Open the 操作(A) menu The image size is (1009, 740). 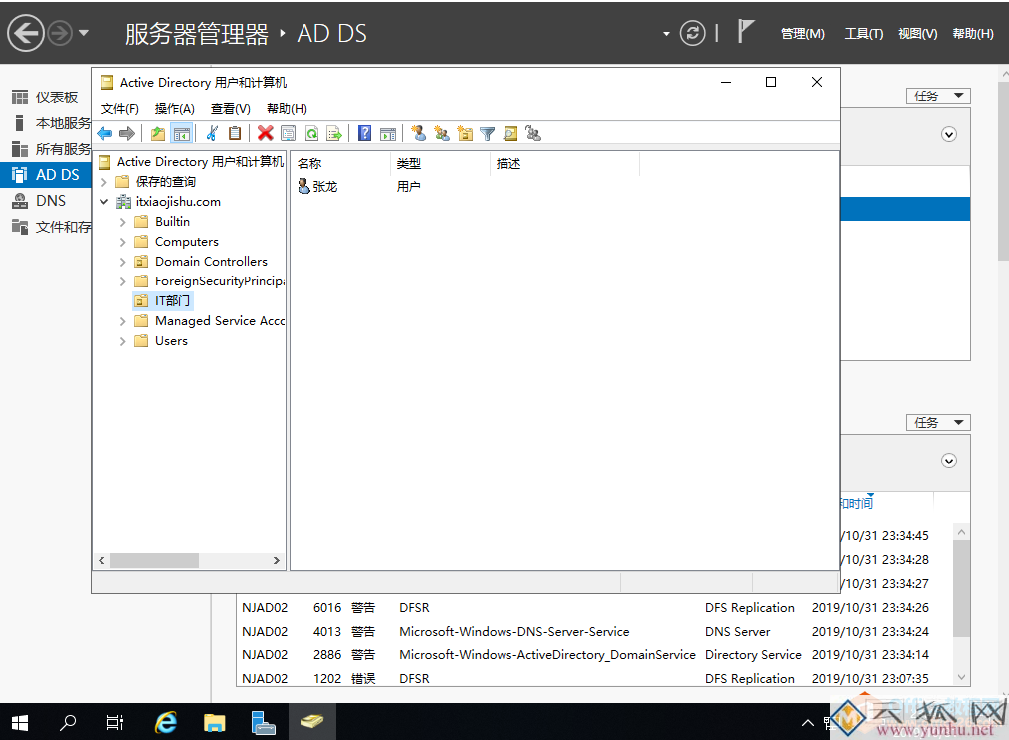point(174,109)
